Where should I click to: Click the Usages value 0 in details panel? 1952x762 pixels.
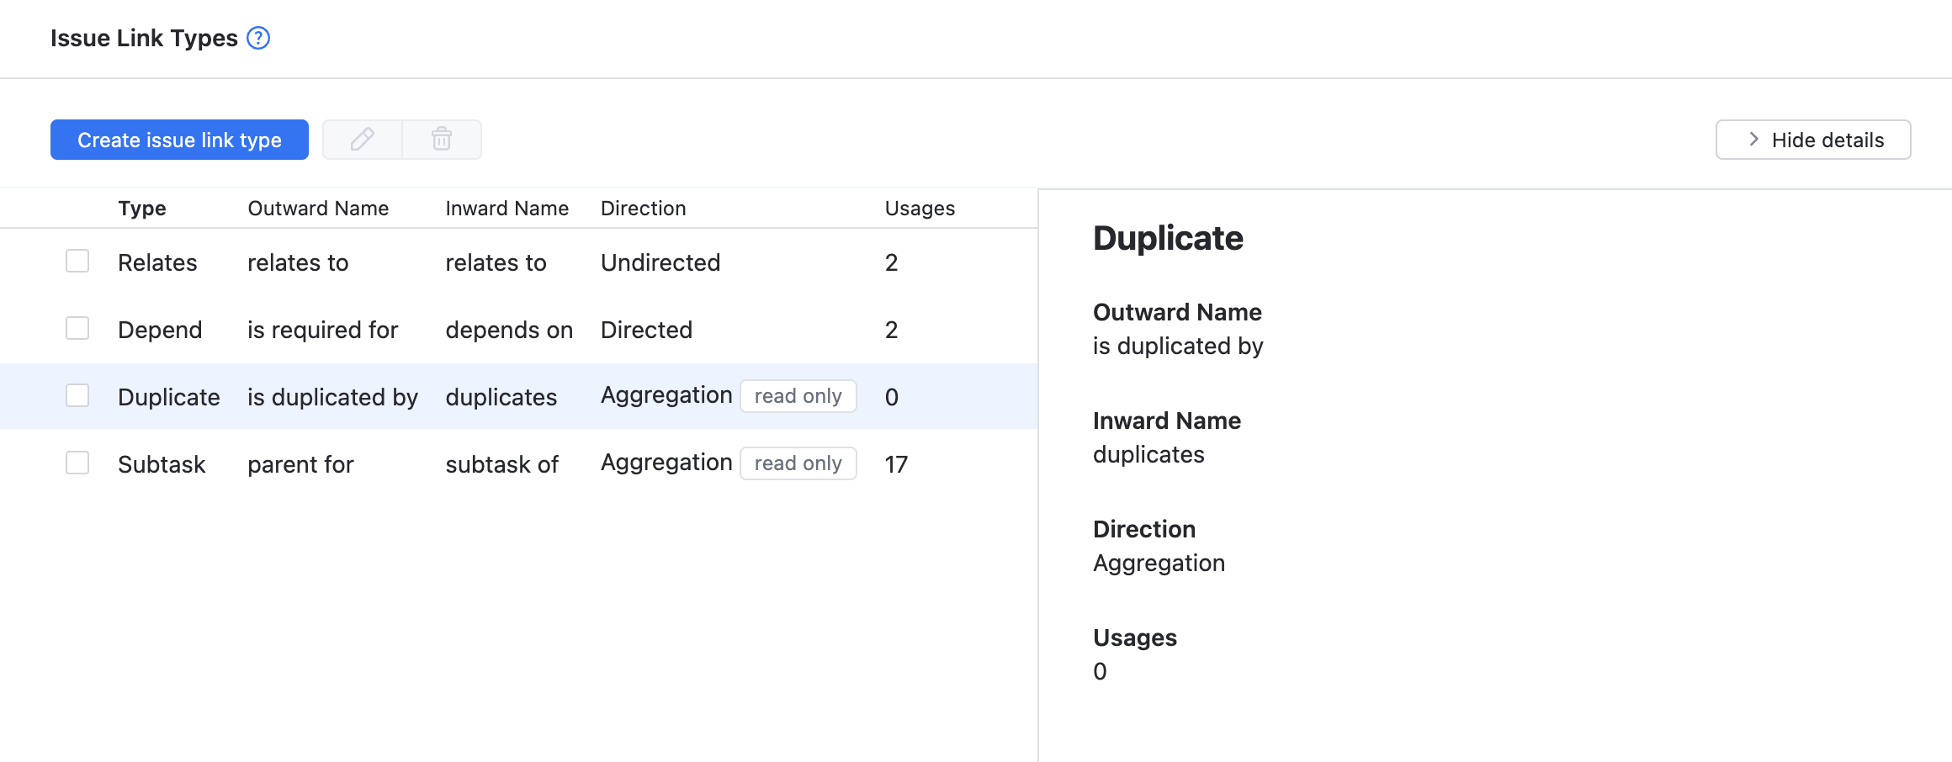[x=1098, y=670]
